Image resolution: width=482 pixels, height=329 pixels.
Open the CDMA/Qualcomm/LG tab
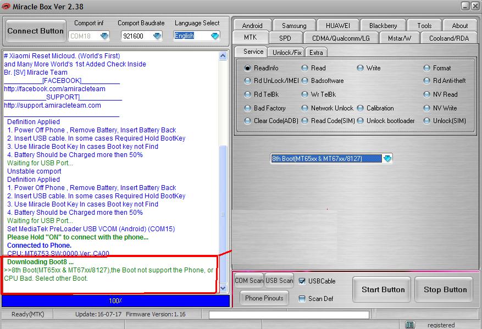tap(341, 38)
